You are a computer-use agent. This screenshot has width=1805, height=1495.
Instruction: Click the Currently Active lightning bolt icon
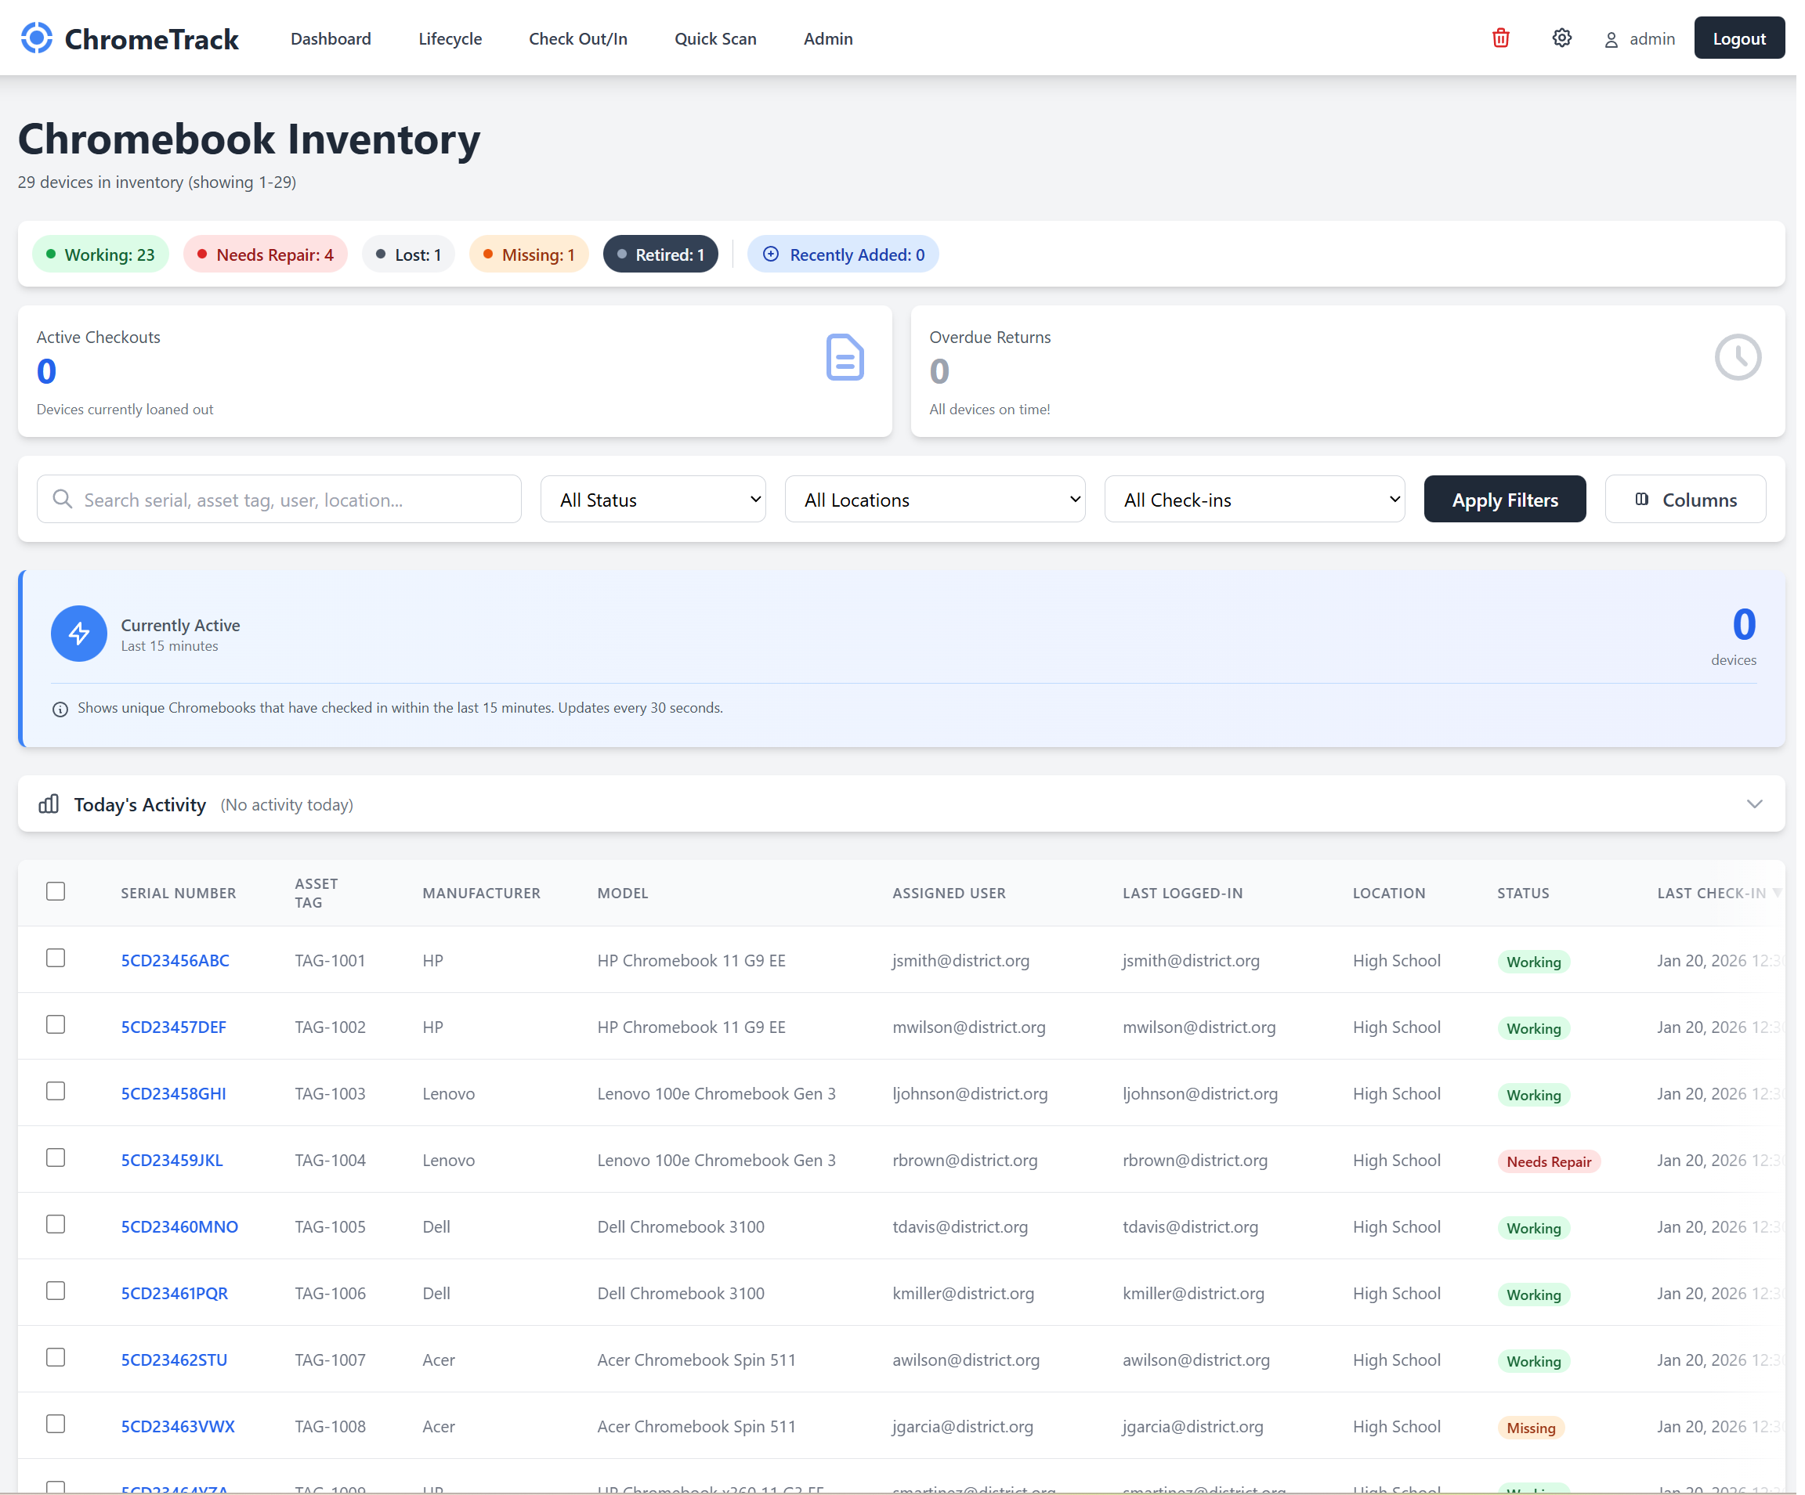pyautogui.click(x=78, y=634)
